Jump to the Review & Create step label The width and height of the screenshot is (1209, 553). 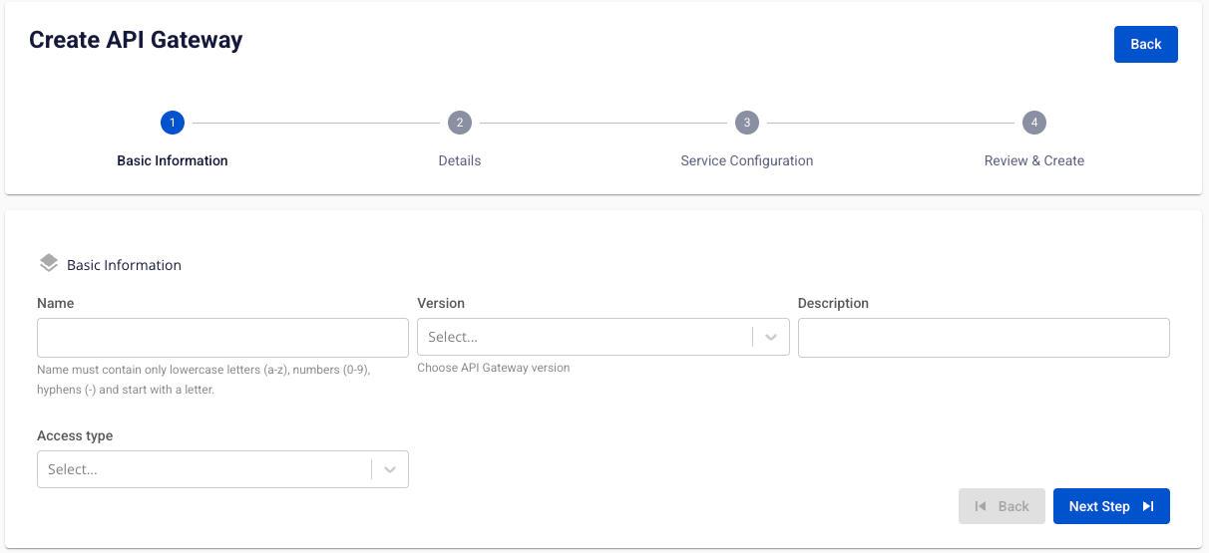[1033, 160]
